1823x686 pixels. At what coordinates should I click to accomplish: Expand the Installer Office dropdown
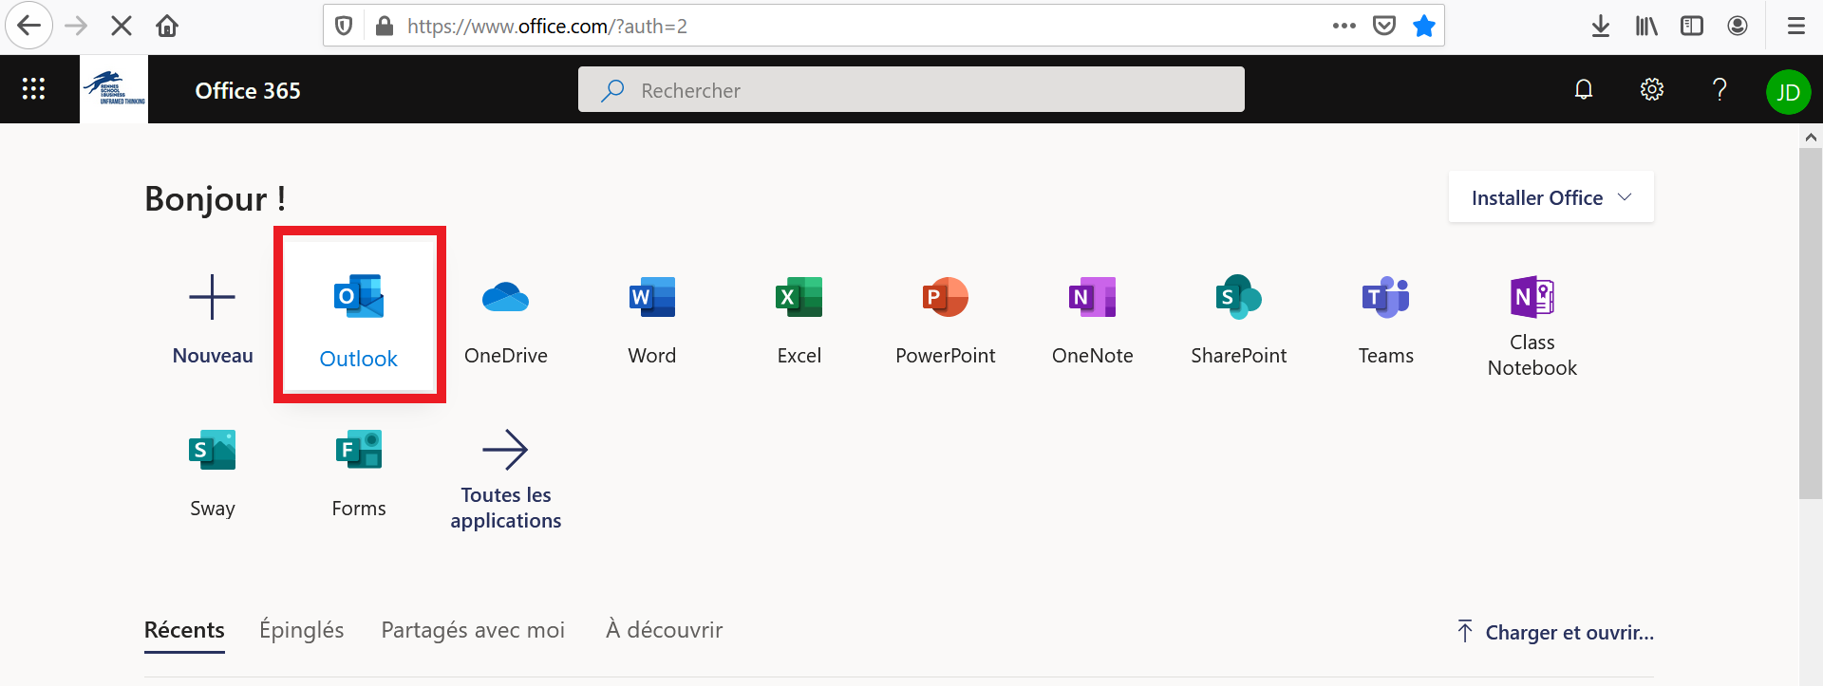pyautogui.click(x=1551, y=197)
